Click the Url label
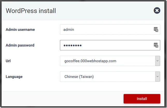167x108 pixels. [8, 61]
